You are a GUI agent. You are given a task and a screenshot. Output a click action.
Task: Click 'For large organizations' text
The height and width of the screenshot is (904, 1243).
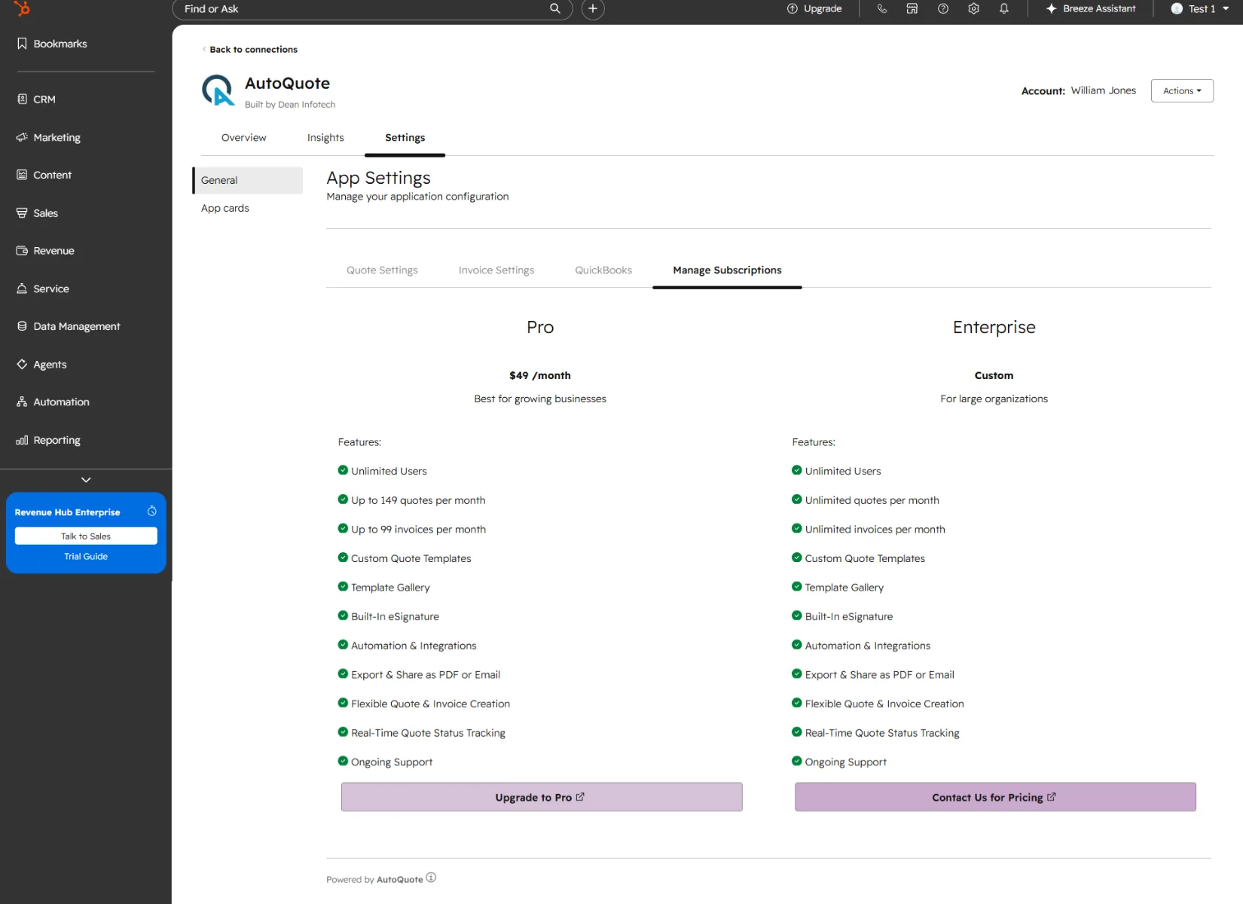(994, 399)
